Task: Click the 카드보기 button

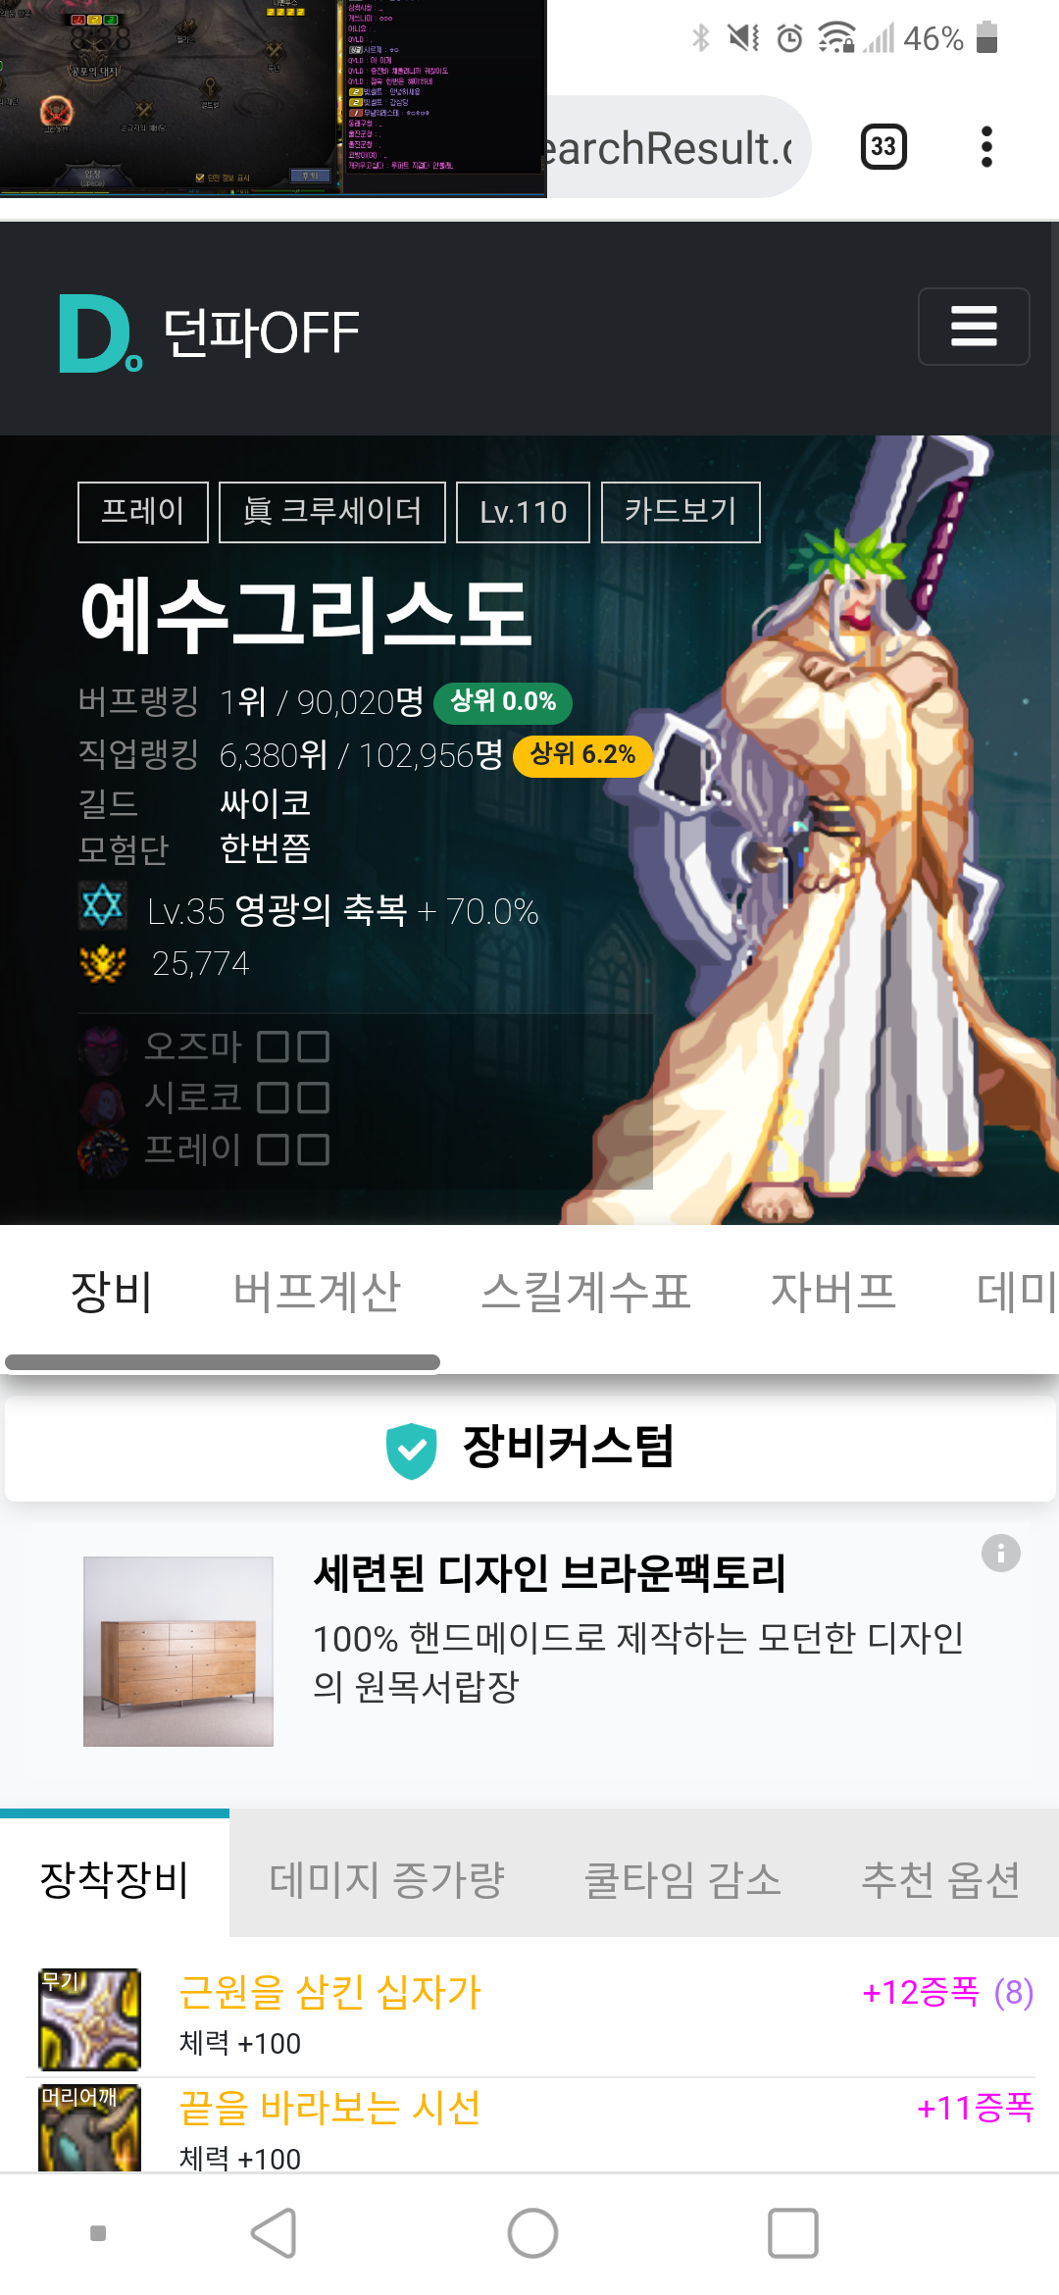Action: (681, 512)
